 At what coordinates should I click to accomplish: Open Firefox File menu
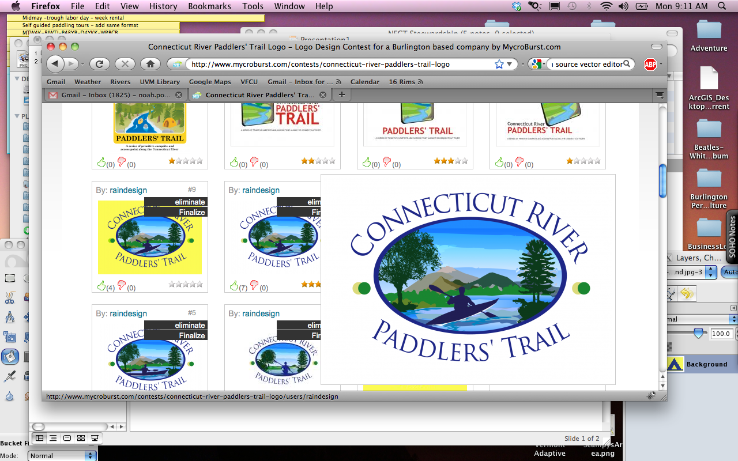pos(77,6)
